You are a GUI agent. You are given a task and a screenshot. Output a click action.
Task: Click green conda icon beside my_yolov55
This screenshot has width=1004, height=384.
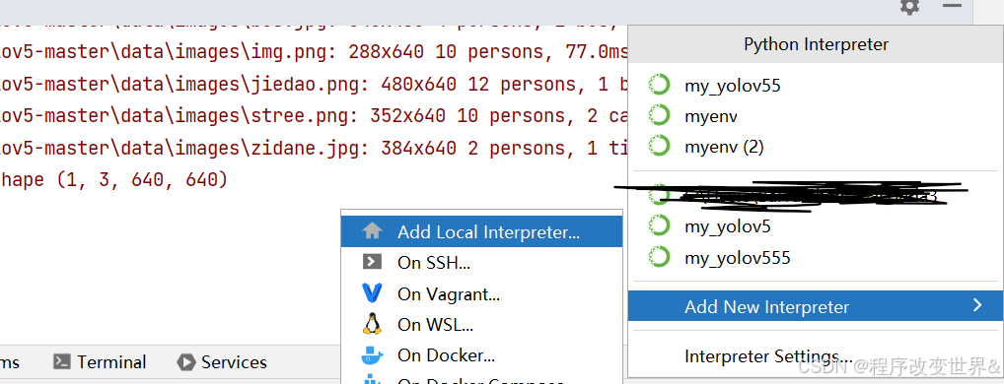(659, 85)
